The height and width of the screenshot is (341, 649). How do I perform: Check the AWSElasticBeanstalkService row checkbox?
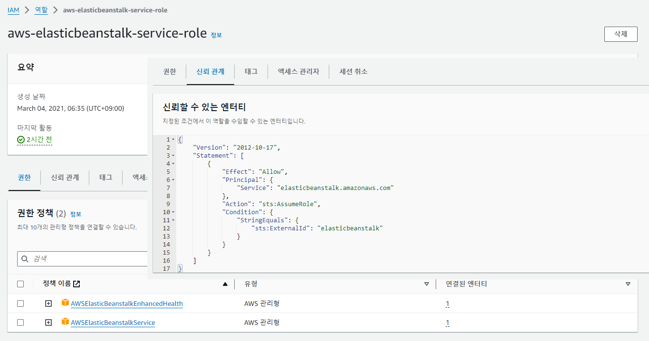[20, 322]
